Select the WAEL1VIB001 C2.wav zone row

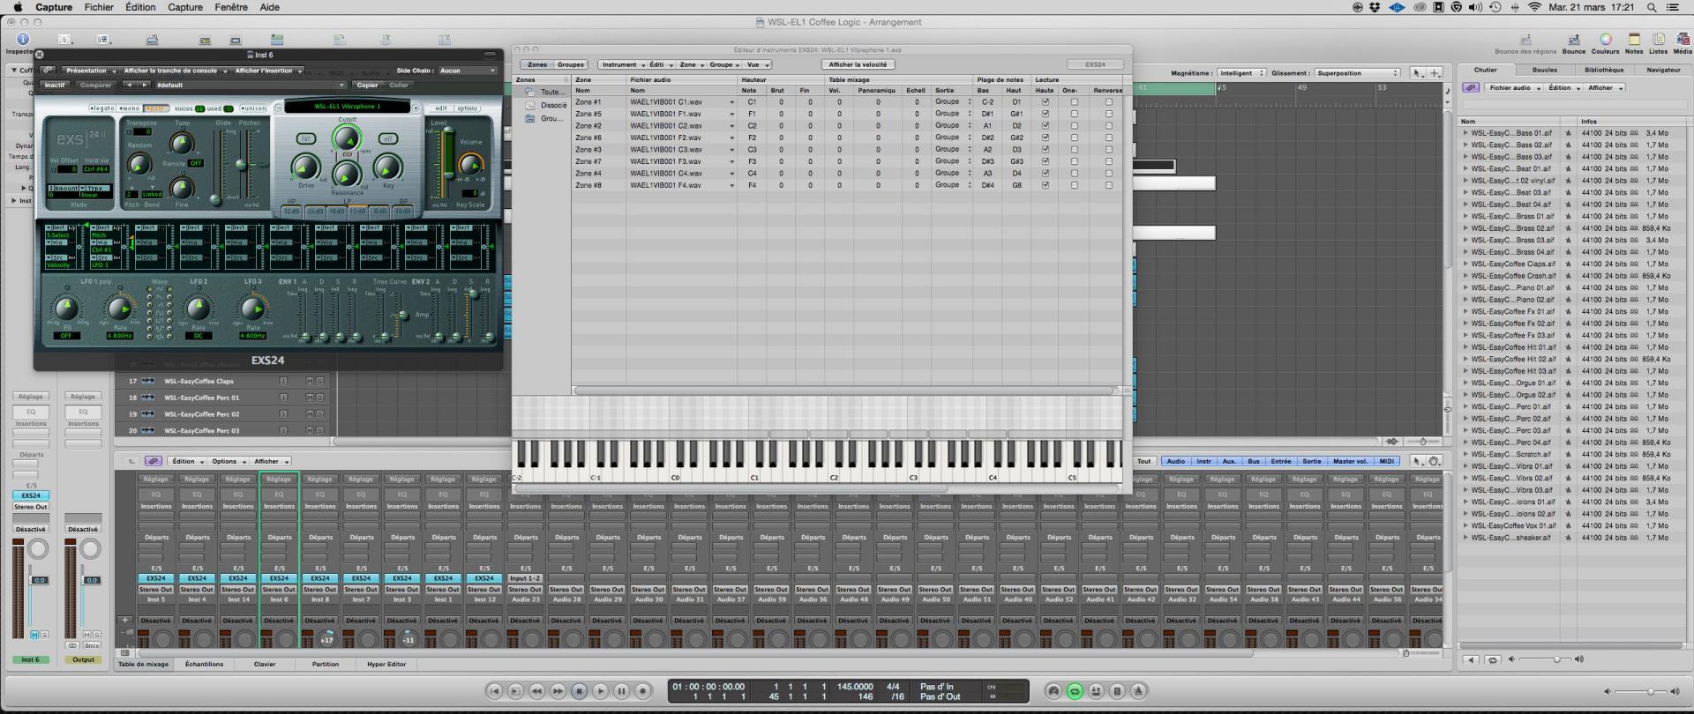[x=847, y=126]
